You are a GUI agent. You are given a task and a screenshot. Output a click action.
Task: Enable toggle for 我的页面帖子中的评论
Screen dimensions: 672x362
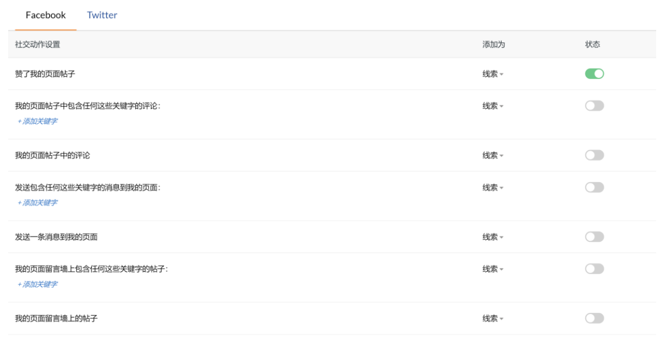pyautogui.click(x=594, y=155)
